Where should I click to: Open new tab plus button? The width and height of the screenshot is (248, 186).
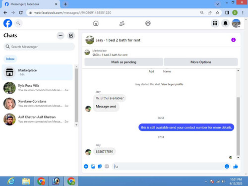[65, 4]
